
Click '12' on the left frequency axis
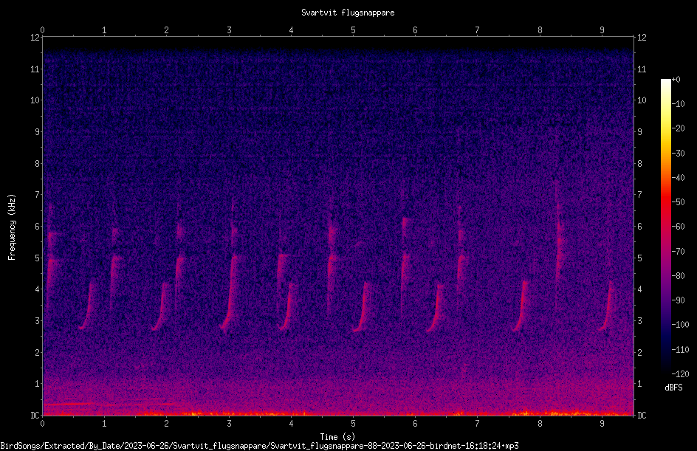pyautogui.click(x=35, y=38)
